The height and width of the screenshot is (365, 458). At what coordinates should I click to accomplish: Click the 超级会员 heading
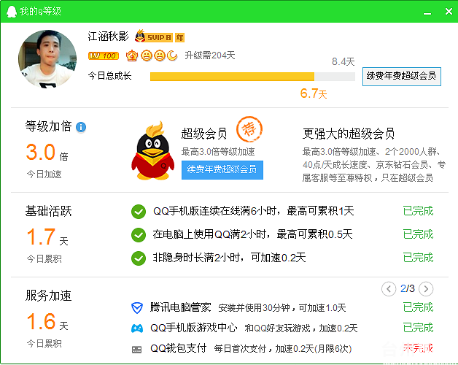(x=204, y=134)
